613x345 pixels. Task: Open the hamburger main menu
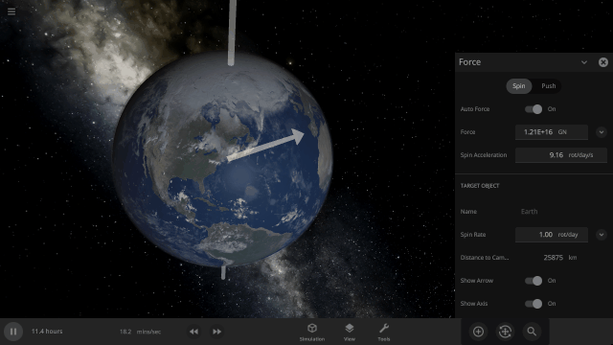tap(11, 11)
